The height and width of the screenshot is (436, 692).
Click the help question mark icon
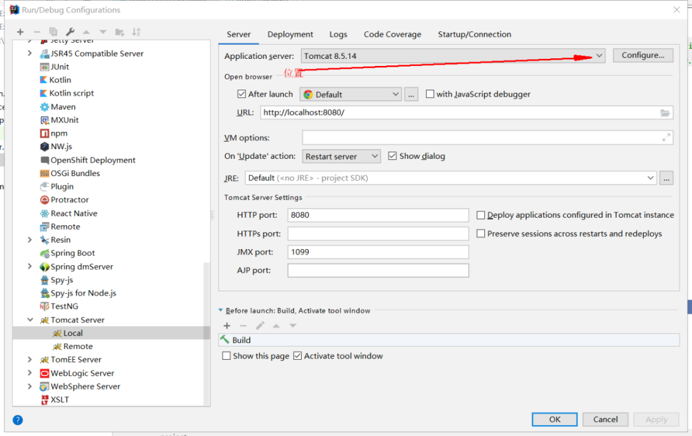tap(18, 420)
